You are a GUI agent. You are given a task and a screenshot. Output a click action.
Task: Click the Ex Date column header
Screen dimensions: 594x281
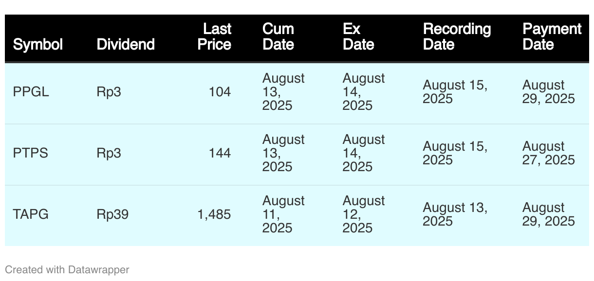358,36
